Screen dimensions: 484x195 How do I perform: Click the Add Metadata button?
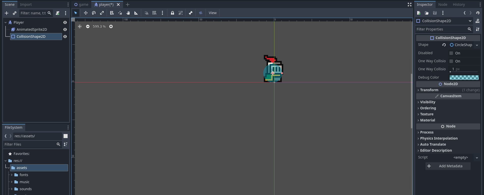pyautogui.click(x=448, y=166)
